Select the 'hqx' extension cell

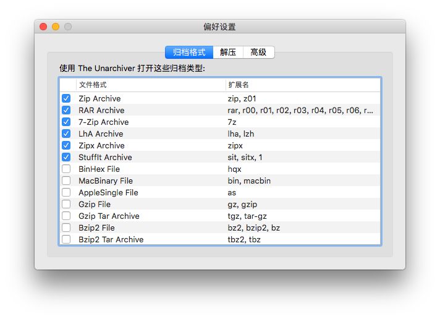click(x=235, y=169)
